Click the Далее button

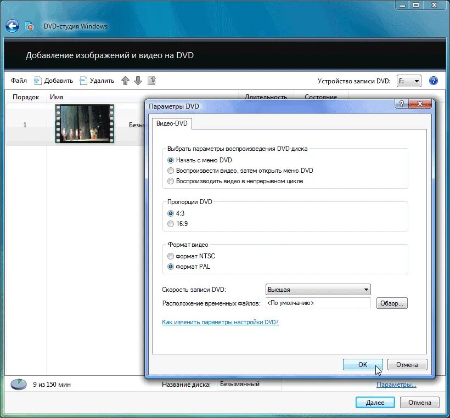click(375, 403)
